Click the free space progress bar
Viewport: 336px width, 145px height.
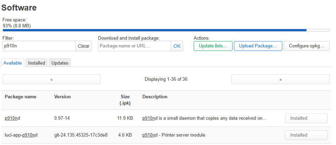(166, 30)
